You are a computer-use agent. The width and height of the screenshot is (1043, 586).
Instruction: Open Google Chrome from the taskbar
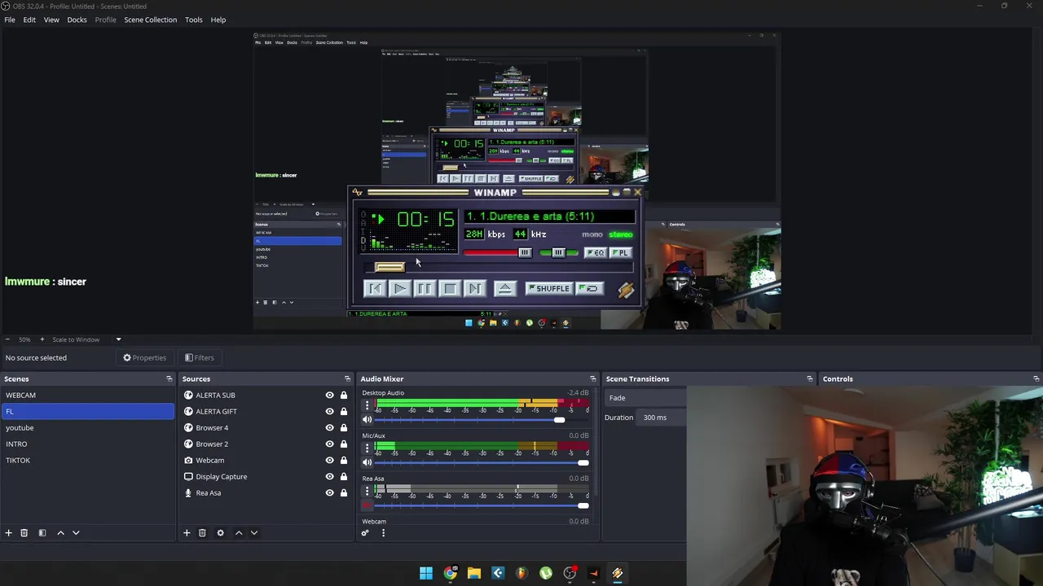pos(450,573)
